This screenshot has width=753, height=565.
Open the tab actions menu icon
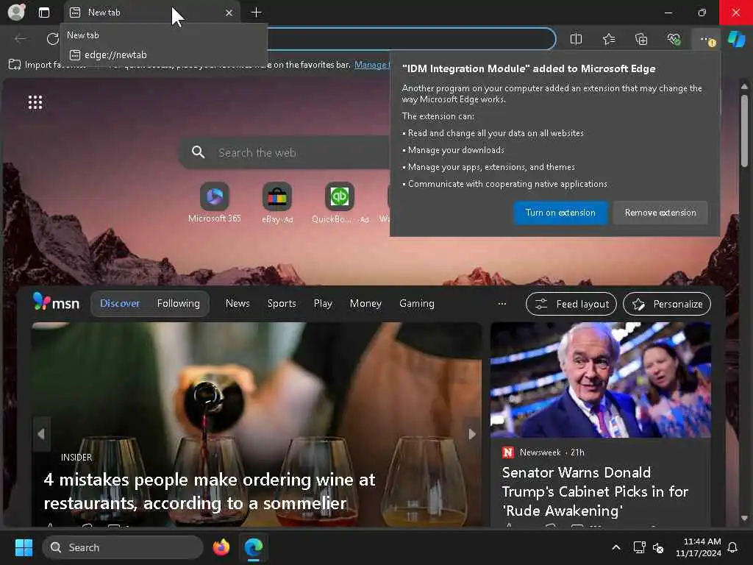[43, 13]
